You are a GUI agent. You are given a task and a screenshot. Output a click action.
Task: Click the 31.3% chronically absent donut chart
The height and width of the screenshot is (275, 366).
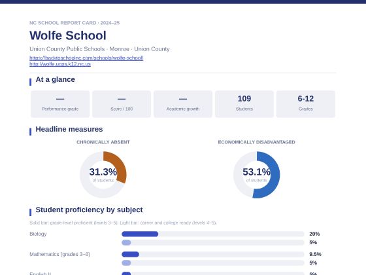click(103, 175)
